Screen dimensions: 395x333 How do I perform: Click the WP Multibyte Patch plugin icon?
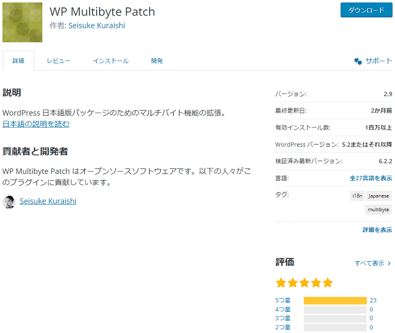22,22
